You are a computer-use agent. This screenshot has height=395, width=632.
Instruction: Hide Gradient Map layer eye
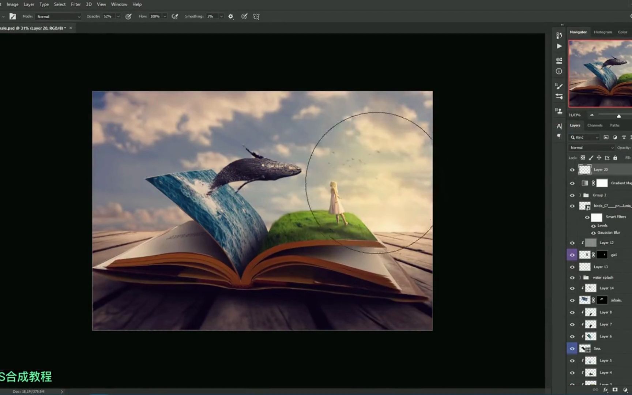[572, 183]
